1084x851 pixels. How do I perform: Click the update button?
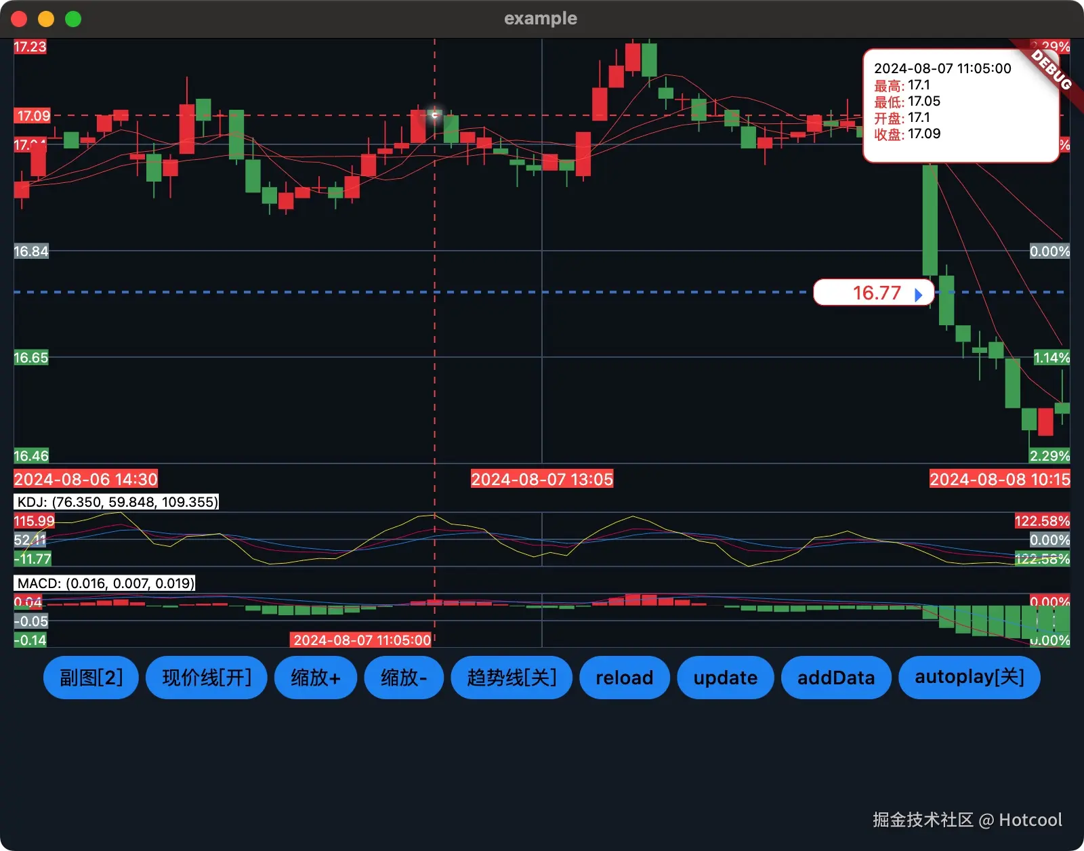726,677
